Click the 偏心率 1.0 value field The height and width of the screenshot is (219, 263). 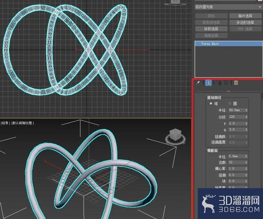(x=237, y=169)
